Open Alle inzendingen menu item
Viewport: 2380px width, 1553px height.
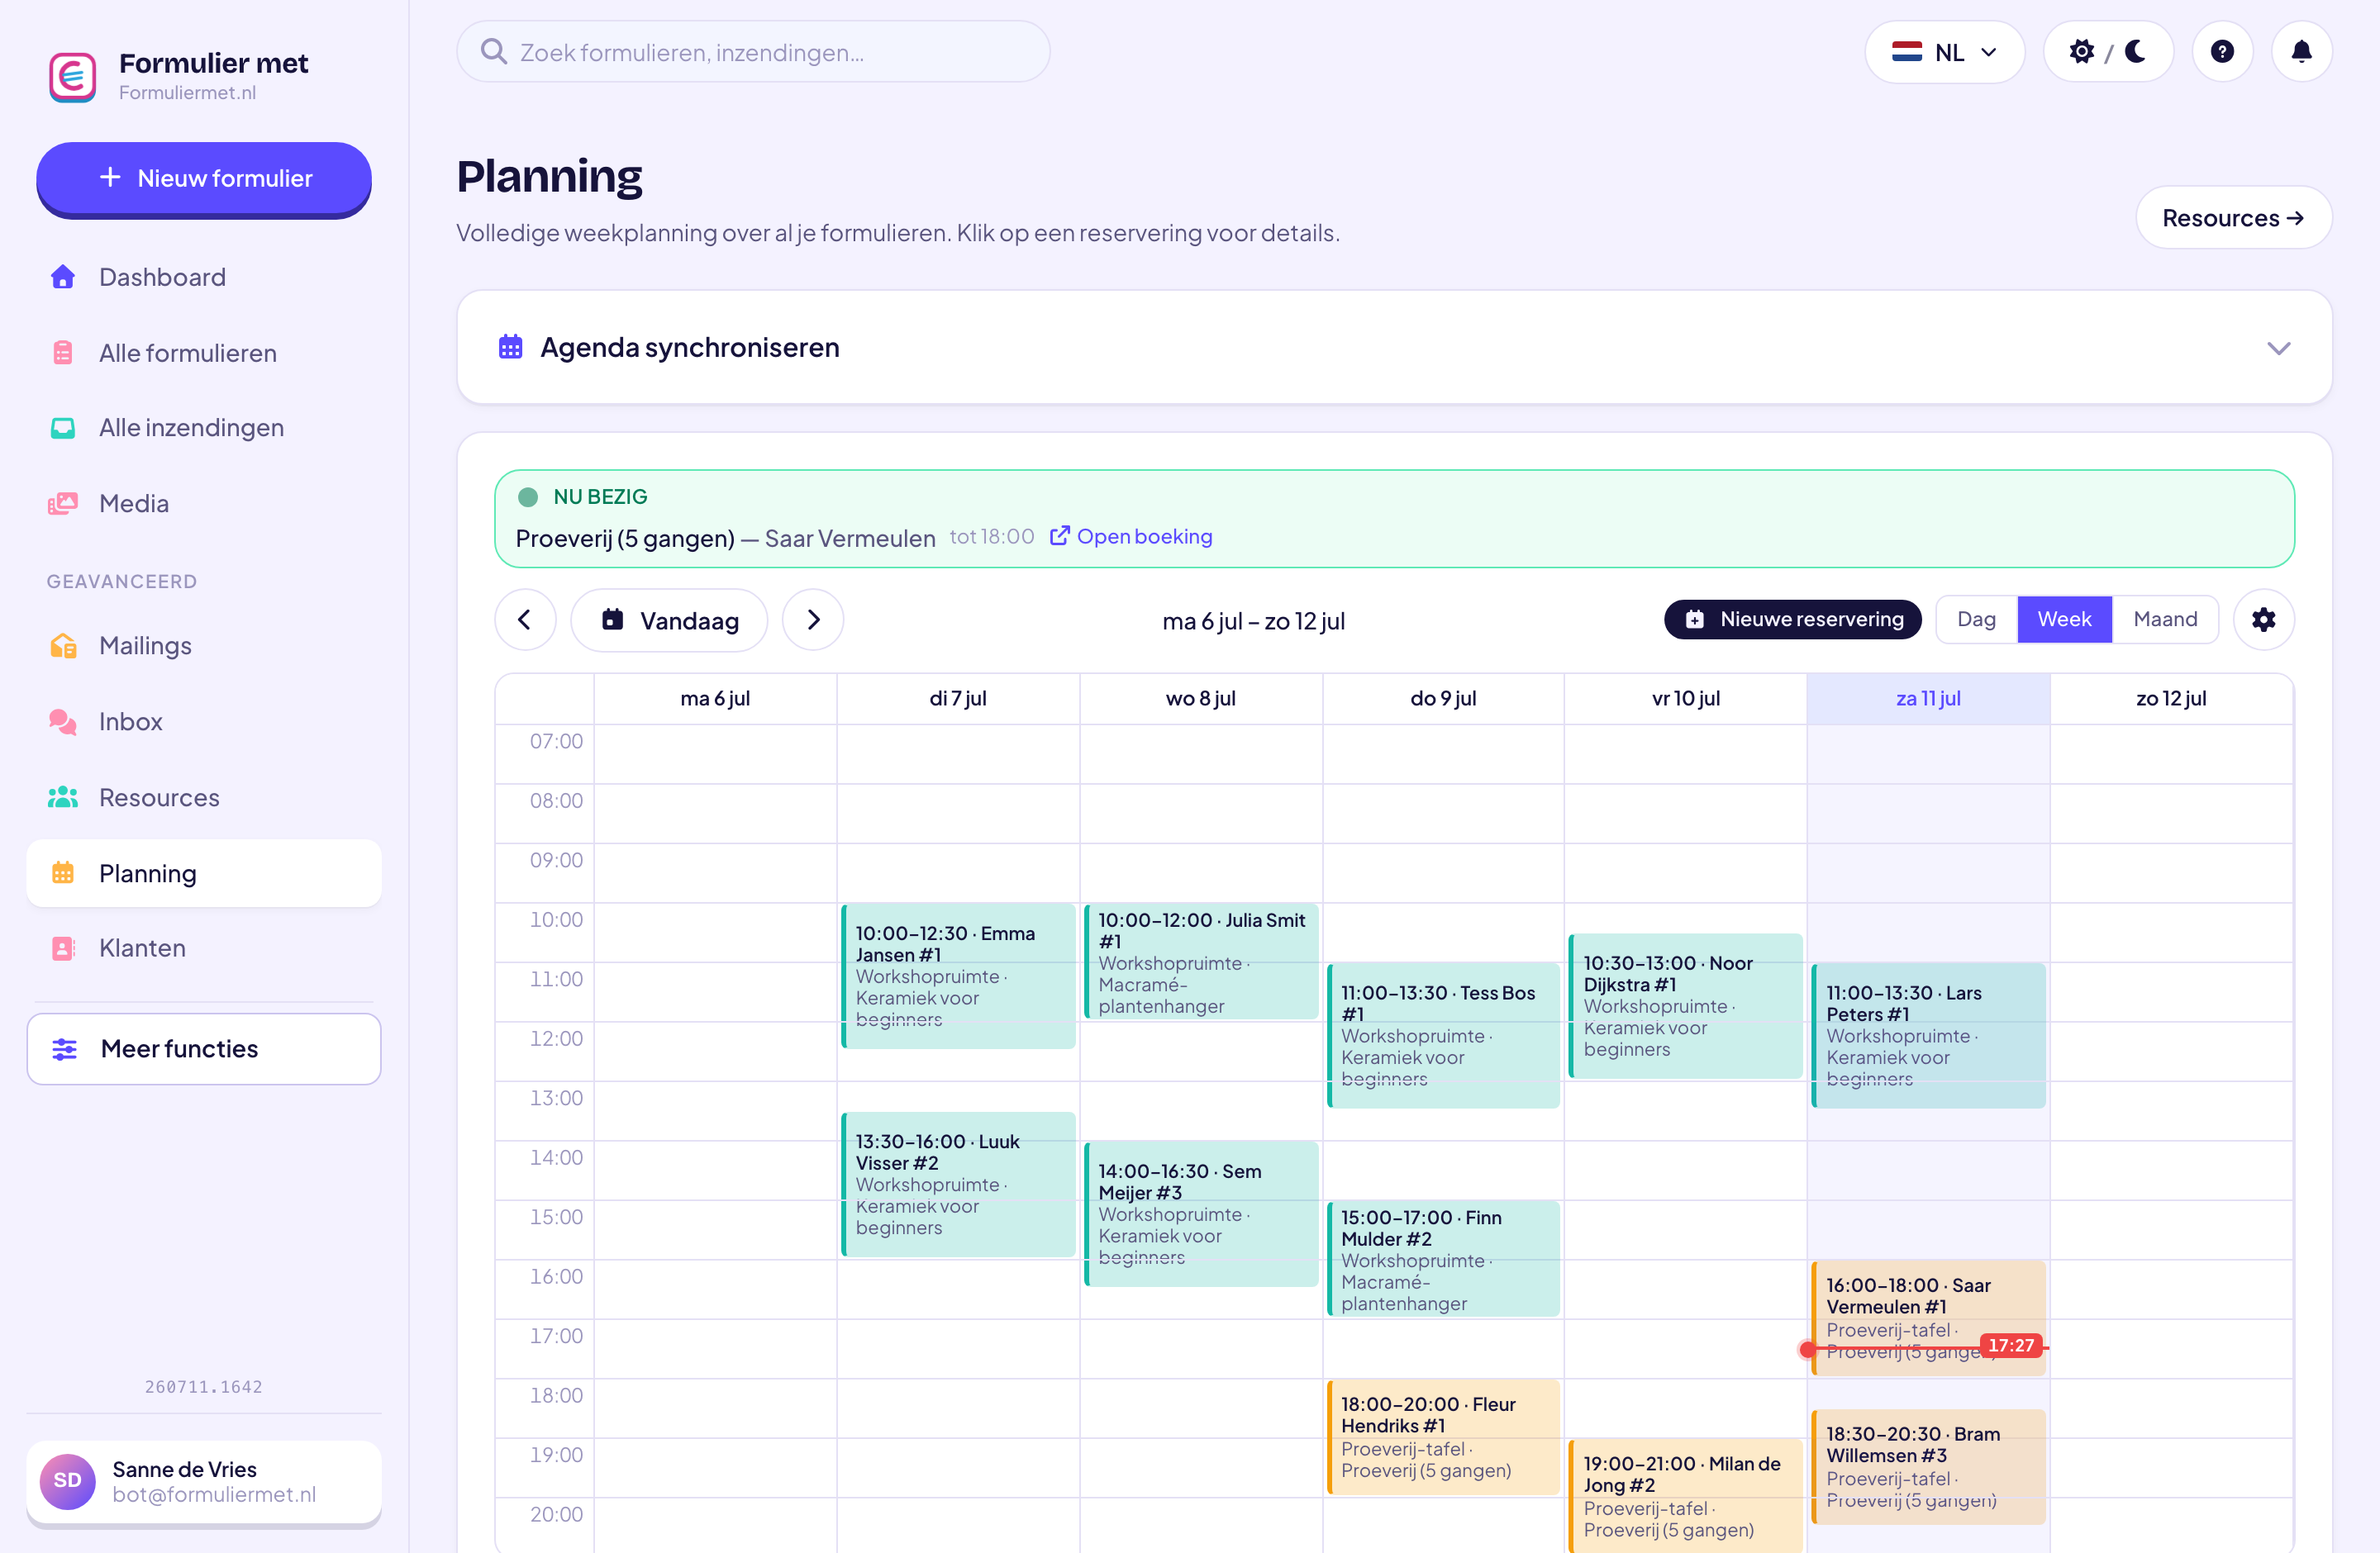204,428
